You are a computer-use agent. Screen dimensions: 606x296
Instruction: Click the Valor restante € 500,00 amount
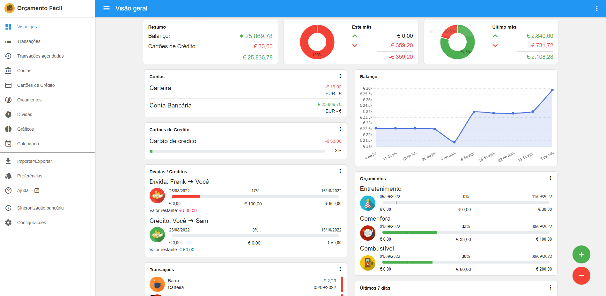pos(188,210)
